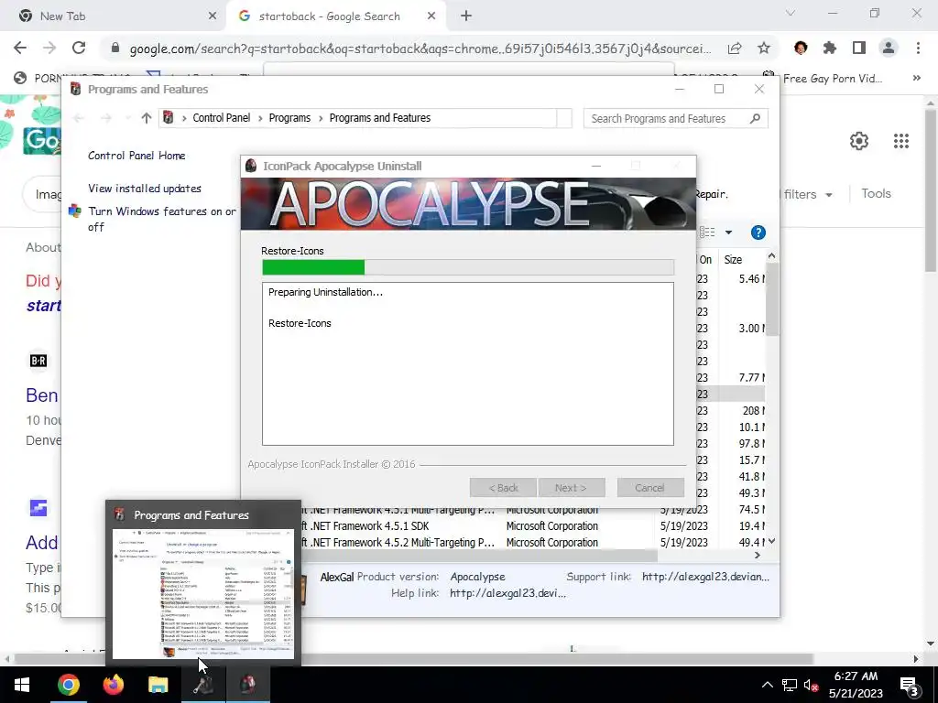Click search magnifier in Programs and Features
The height and width of the screenshot is (703, 938).
(755, 118)
